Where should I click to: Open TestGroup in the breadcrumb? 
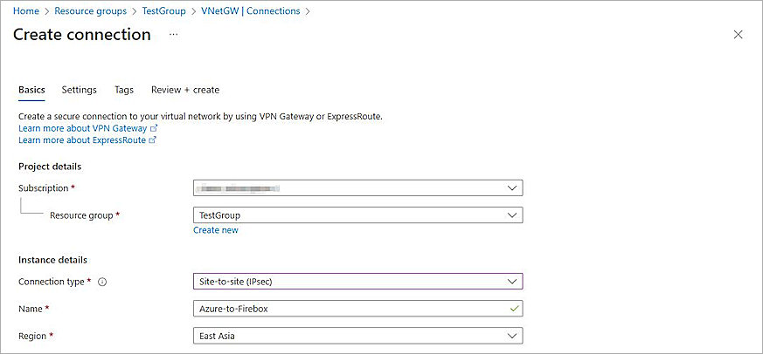163,11
